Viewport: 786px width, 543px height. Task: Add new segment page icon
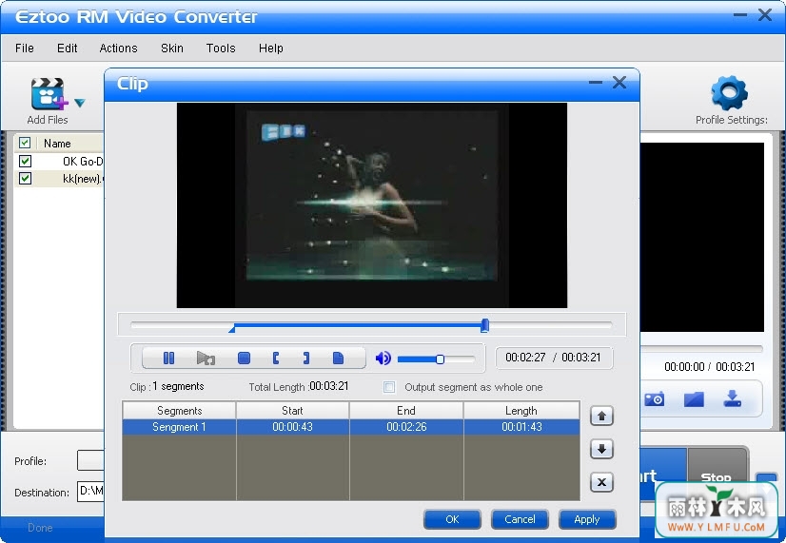coord(339,358)
